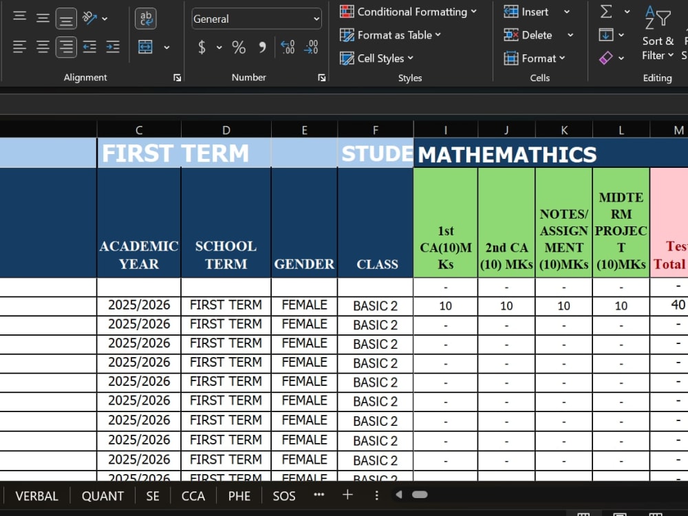
Task: Expand Insert options arrow
Action: point(567,12)
